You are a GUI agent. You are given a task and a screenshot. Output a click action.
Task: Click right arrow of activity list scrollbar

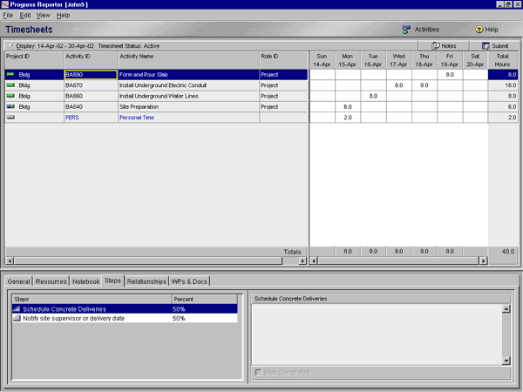(302, 260)
